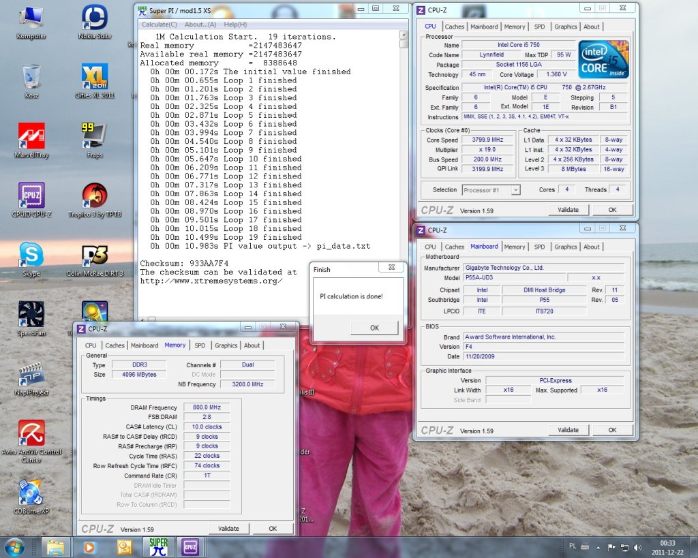Viewport: 698px width, 558px height.
Task: Click the Multiplier x 19.0 value
Action: (487, 149)
